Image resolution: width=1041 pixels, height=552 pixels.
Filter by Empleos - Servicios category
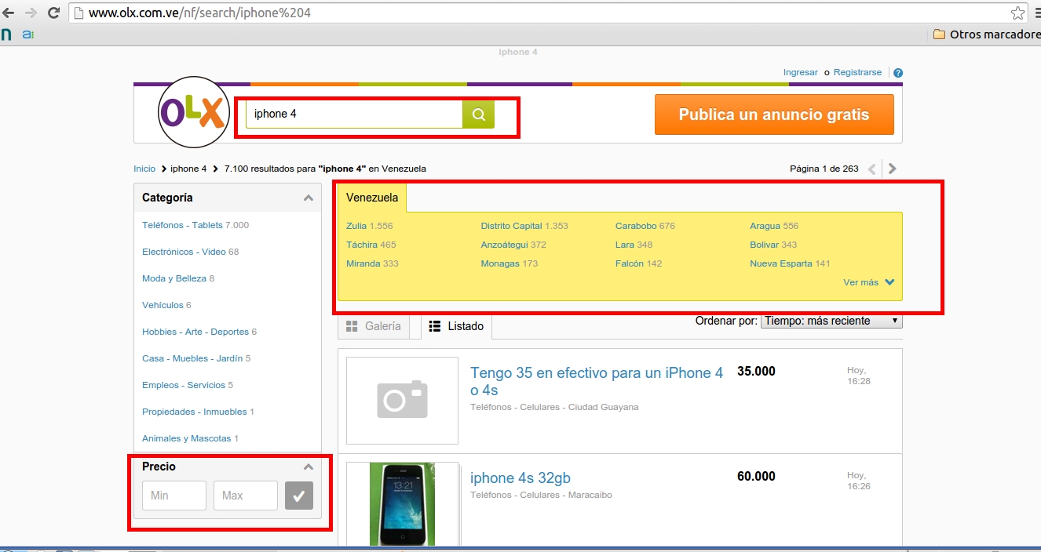(x=184, y=385)
